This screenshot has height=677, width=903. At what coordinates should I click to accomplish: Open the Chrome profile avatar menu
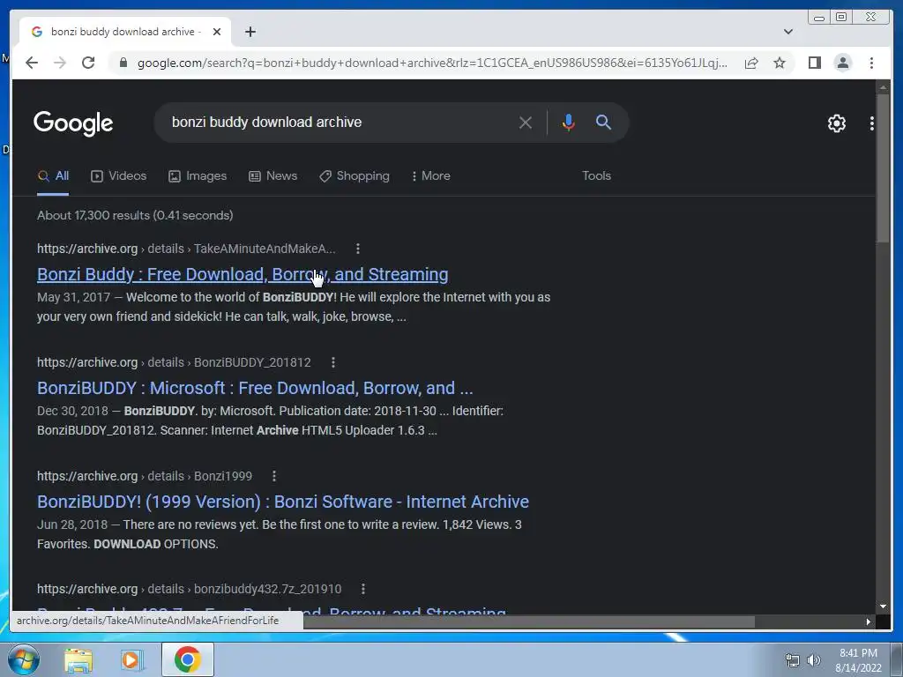coord(842,63)
